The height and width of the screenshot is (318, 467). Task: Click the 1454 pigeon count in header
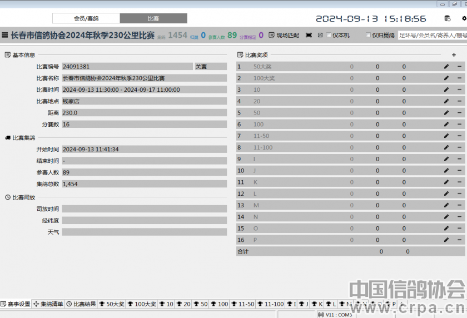pyautogui.click(x=177, y=35)
